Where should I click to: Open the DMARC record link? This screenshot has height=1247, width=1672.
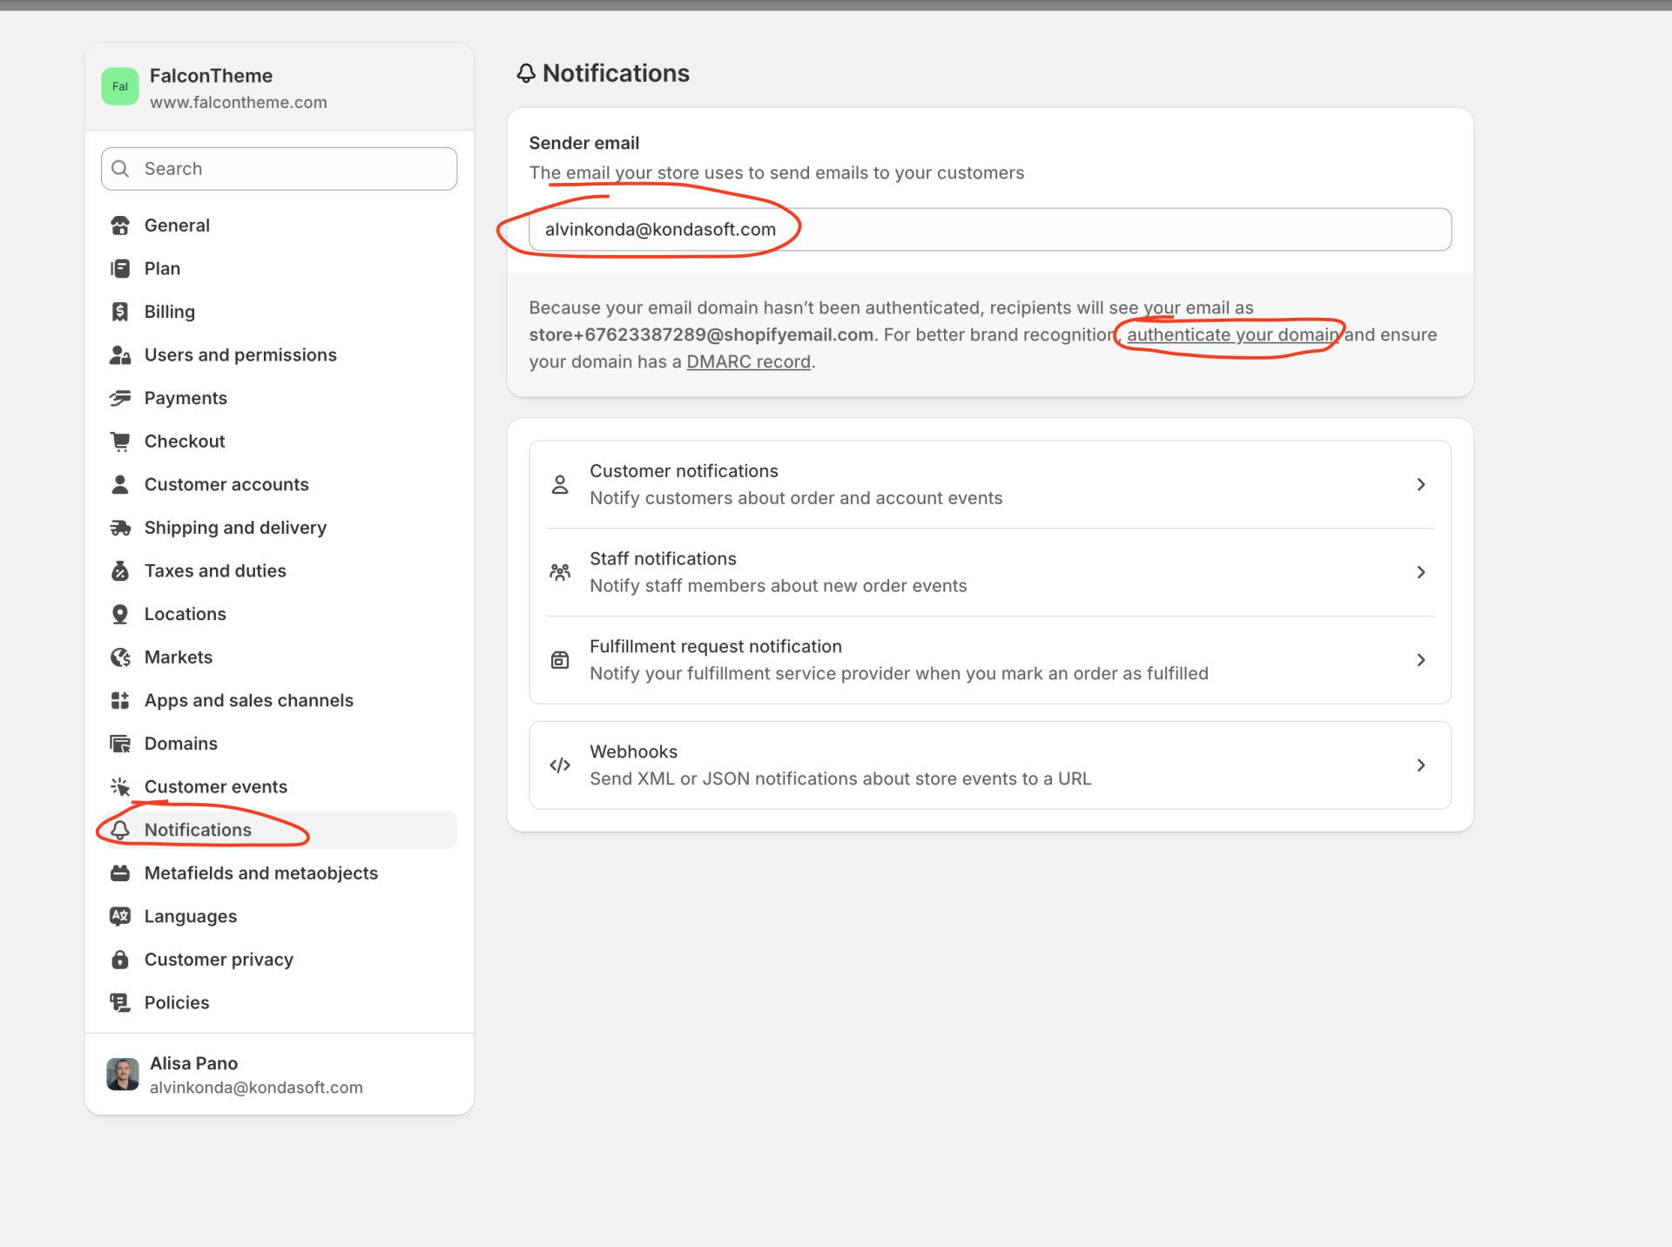(x=748, y=361)
